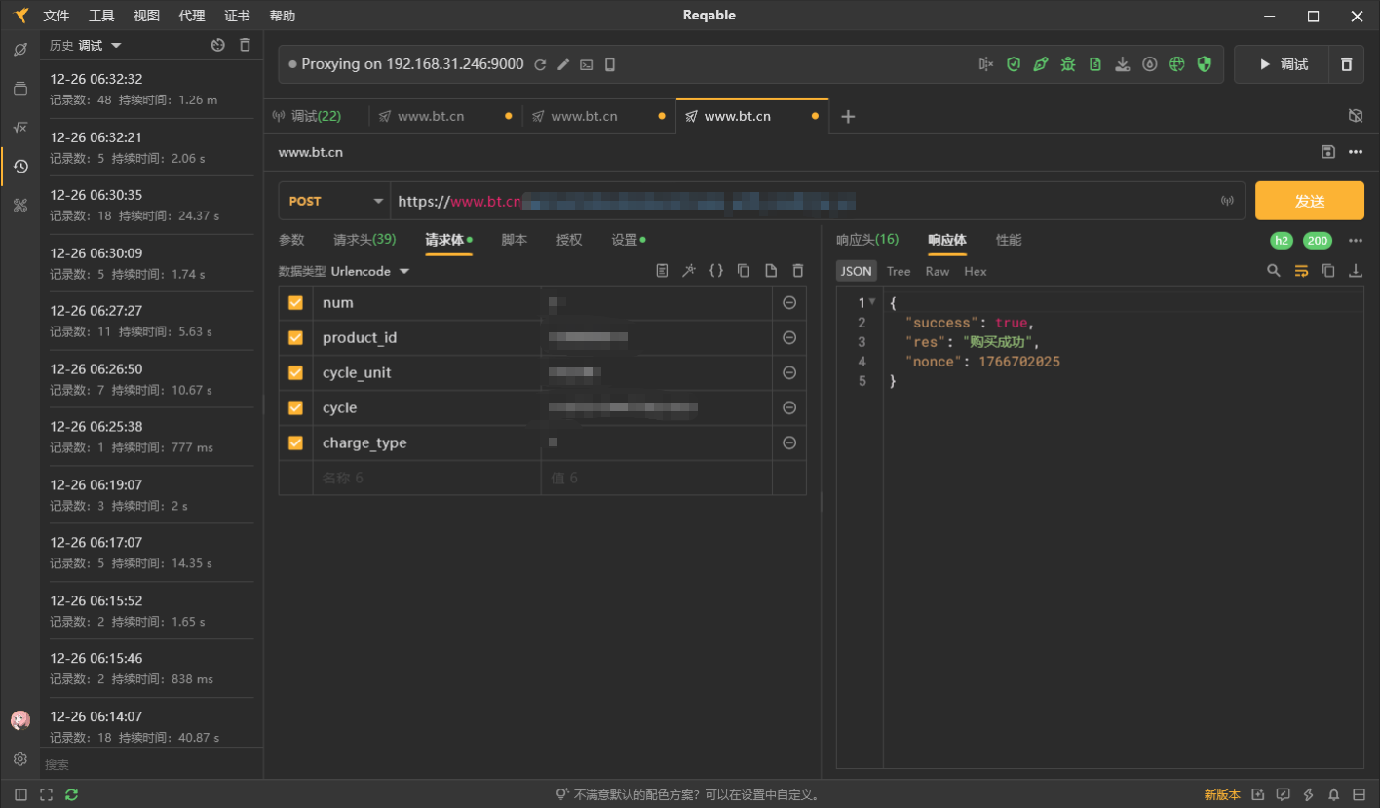Open the POST method dropdown
This screenshot has height=808, width=1380.
pyautogui.click(x=334, y=201)
